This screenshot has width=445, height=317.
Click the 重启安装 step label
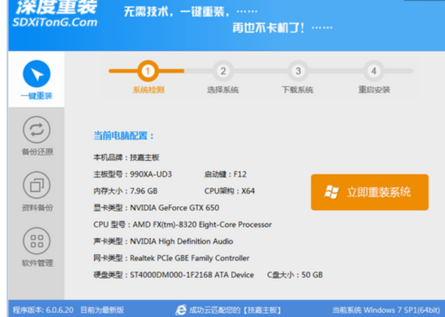(x=374, y=90)
